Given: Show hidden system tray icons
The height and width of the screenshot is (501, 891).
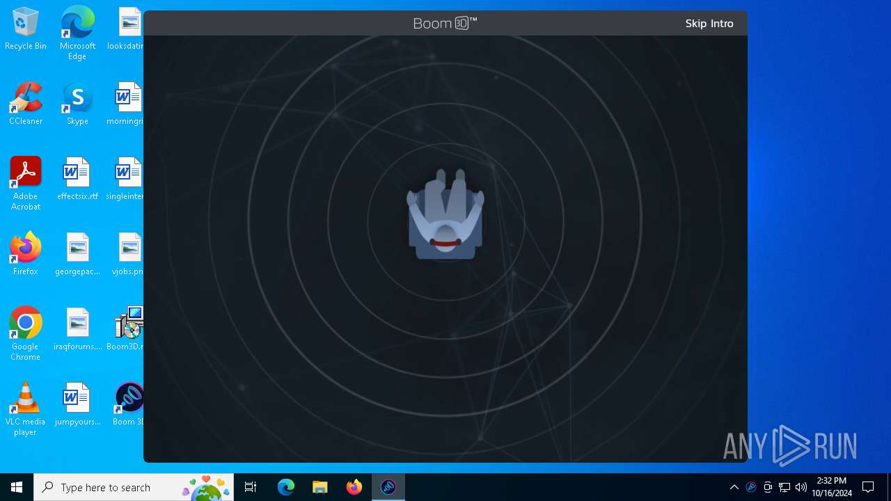Looking at the screenshot, I should click(734, 487).
